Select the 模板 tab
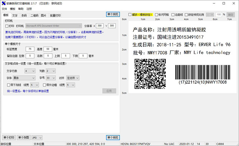239x146 pixels. tap(6, 15)
